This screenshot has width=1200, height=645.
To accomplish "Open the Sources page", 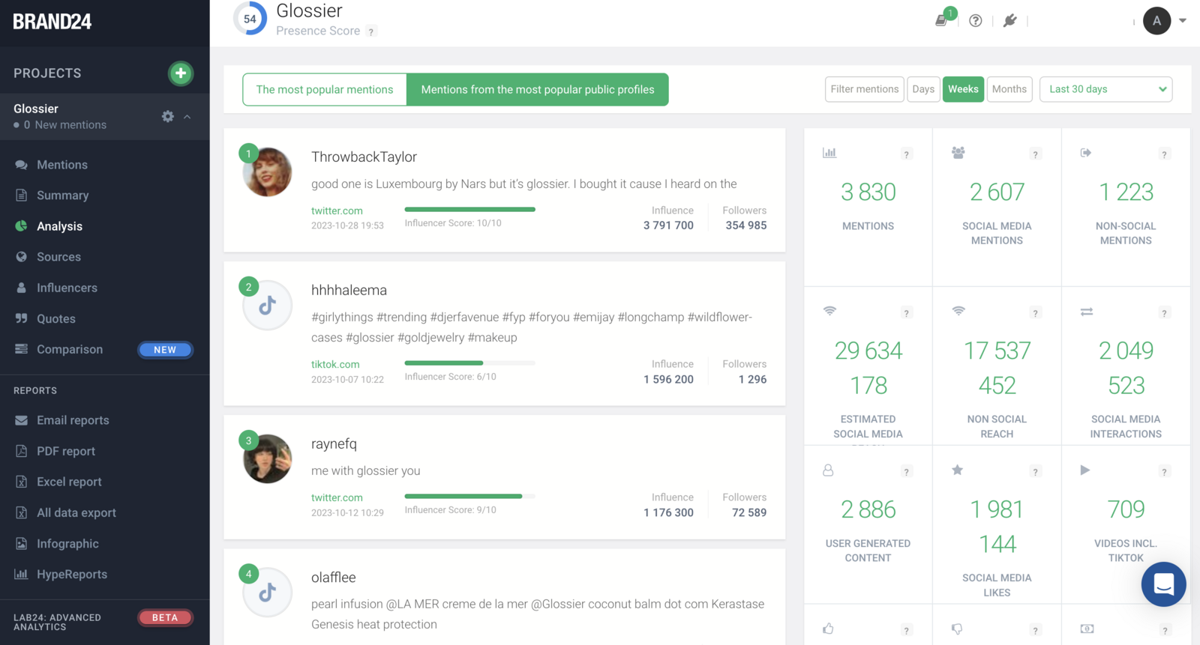I will tap(59, 257).
